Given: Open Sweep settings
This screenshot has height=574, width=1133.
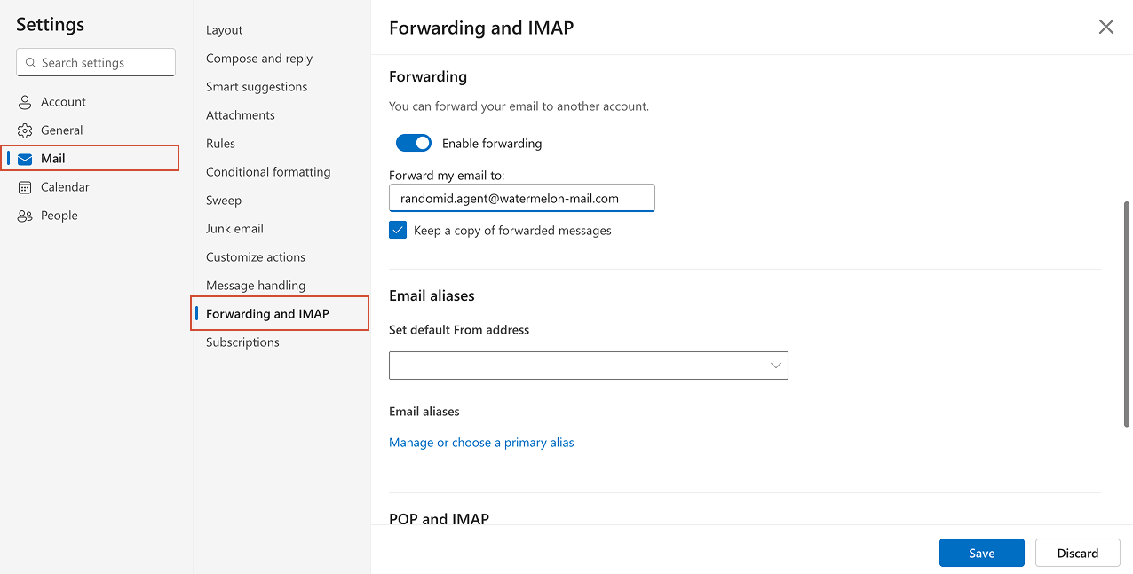Looking at the screenshot, I should point(223,200).
